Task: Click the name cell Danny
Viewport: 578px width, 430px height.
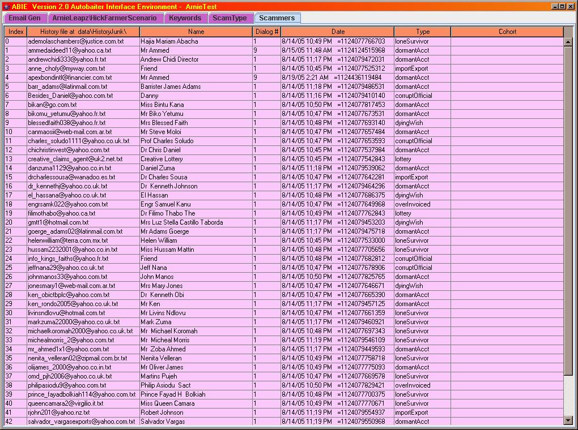Action: 196,96
